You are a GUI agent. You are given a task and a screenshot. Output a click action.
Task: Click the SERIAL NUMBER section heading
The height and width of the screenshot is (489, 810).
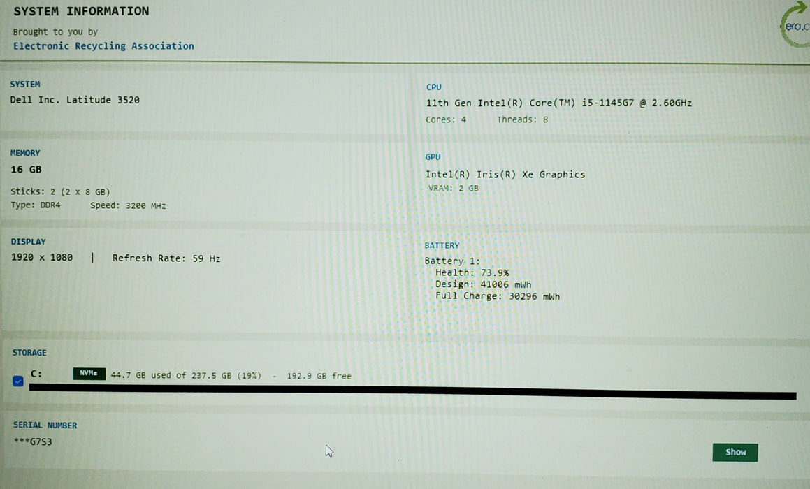[x=45, y=425]
